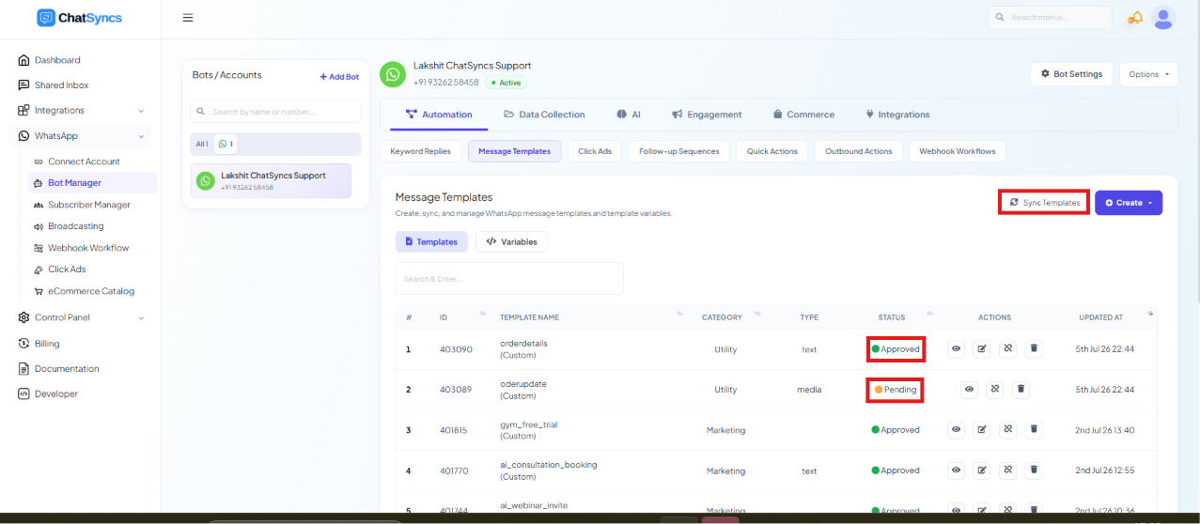The width and height of the screenshot is (1200, 524).
Task: Open the user profile avatar
Action: click(1163, 18)
